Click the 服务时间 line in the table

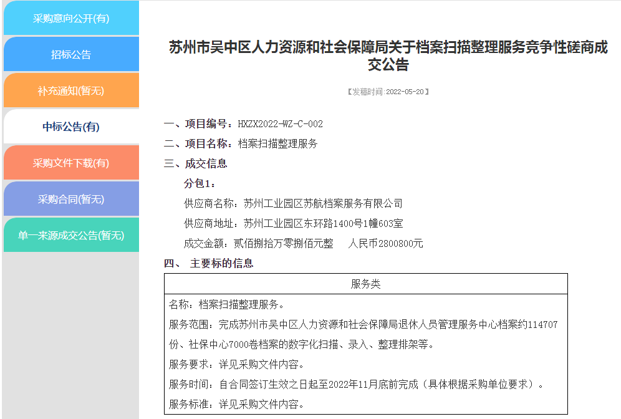pos(356,385)
